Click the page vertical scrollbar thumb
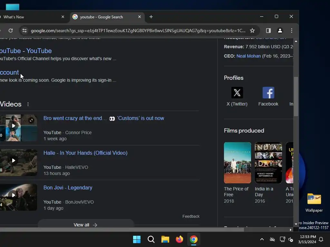The image size is (330, 247). pyautogui.click(x=296, y=96)
